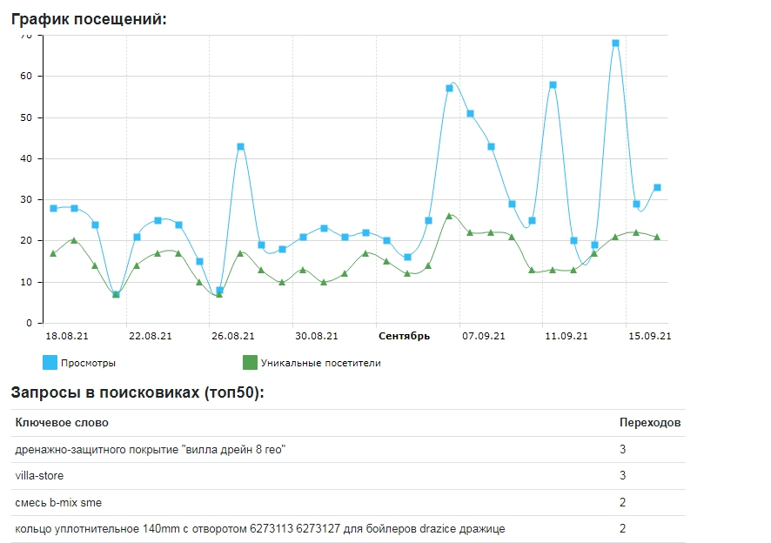Click the Ключевое слово column header
771x543 pixels.
point(62,423)
